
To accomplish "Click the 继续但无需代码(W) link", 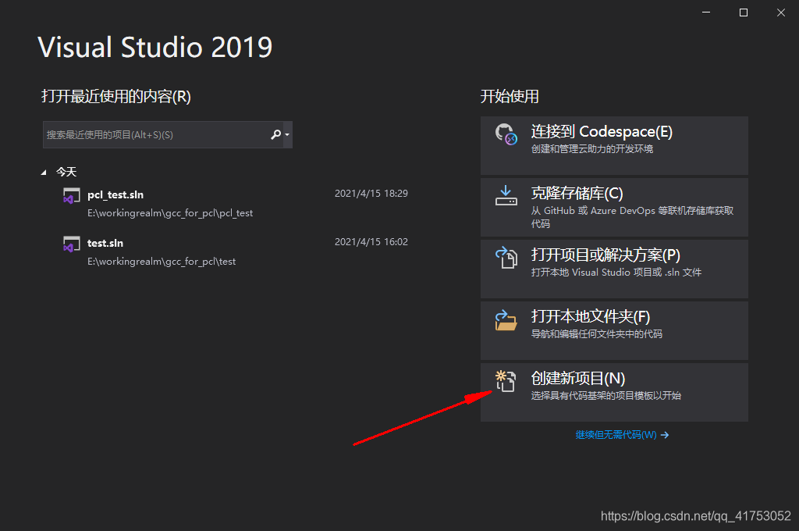I will tap(622, 435).
